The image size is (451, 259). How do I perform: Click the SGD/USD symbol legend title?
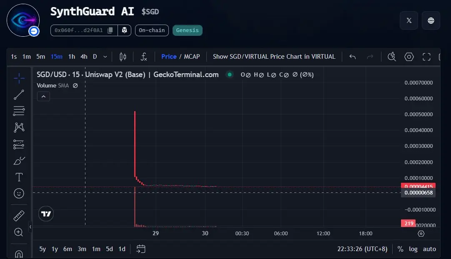coord(128,75)
